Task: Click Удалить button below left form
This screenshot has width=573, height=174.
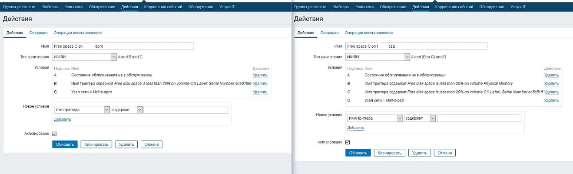Action: [x=127, y=144]
